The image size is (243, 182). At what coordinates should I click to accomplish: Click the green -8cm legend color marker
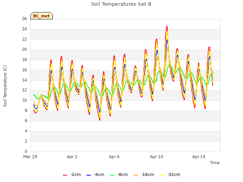tap(112, 175)
